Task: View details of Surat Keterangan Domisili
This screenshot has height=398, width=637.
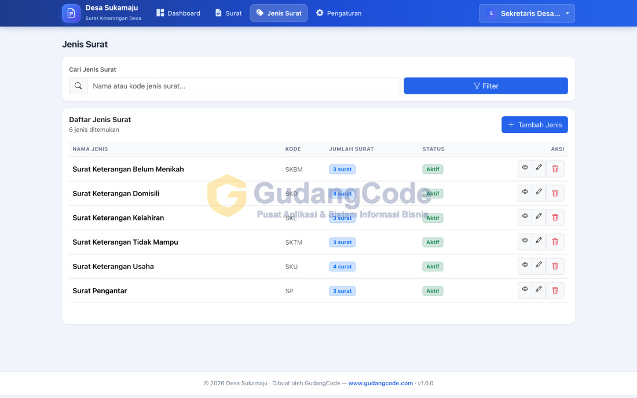Action: pos(525,193)
